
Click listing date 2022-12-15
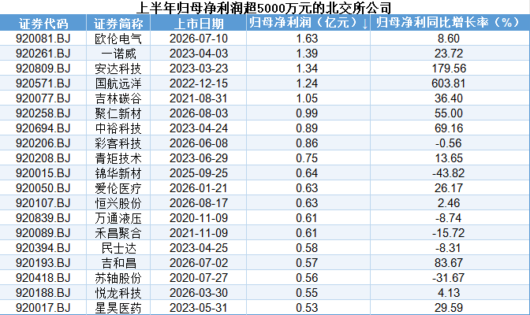pyautogui.click(x=199, y=83)
